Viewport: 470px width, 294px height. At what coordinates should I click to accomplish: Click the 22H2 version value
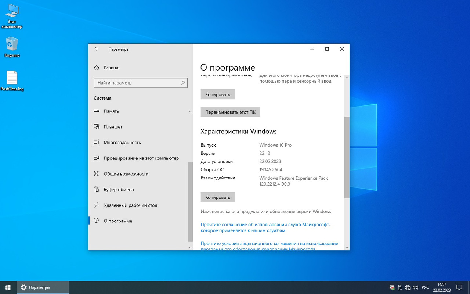[265, 153]
